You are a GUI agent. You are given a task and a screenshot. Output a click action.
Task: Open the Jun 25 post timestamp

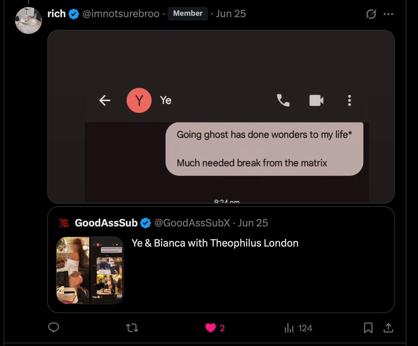point(231,14)
